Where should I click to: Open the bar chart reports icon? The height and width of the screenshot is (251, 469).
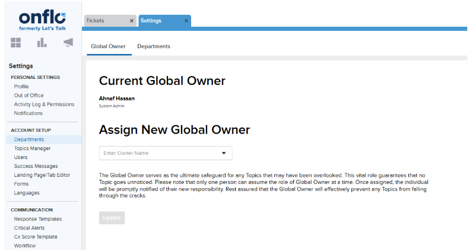click(42, 43)
